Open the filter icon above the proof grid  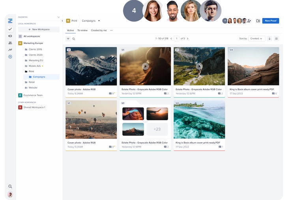point(68,39)
